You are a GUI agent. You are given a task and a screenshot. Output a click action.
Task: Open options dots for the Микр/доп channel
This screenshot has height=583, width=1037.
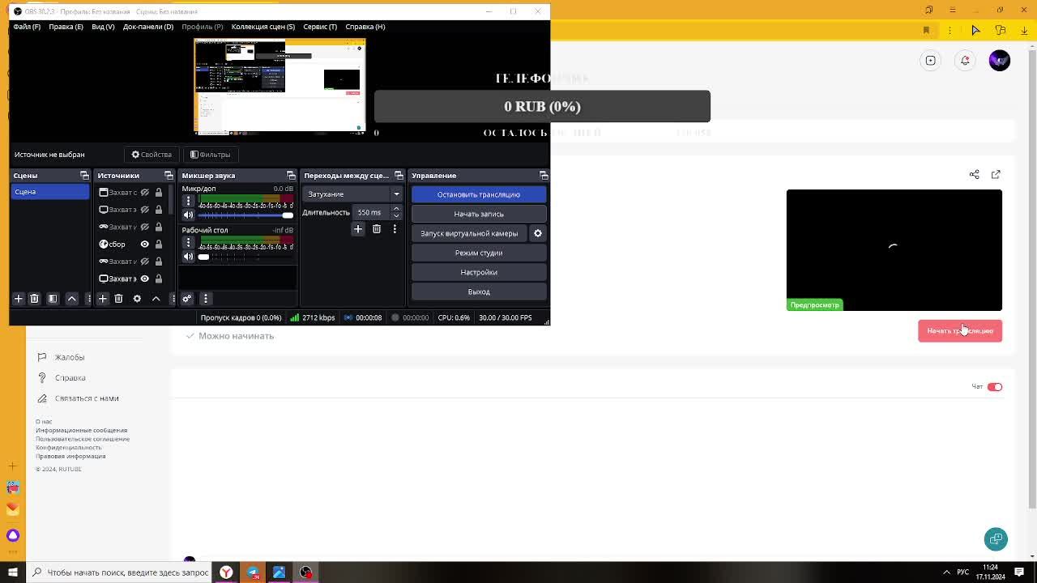click(189, 201)
